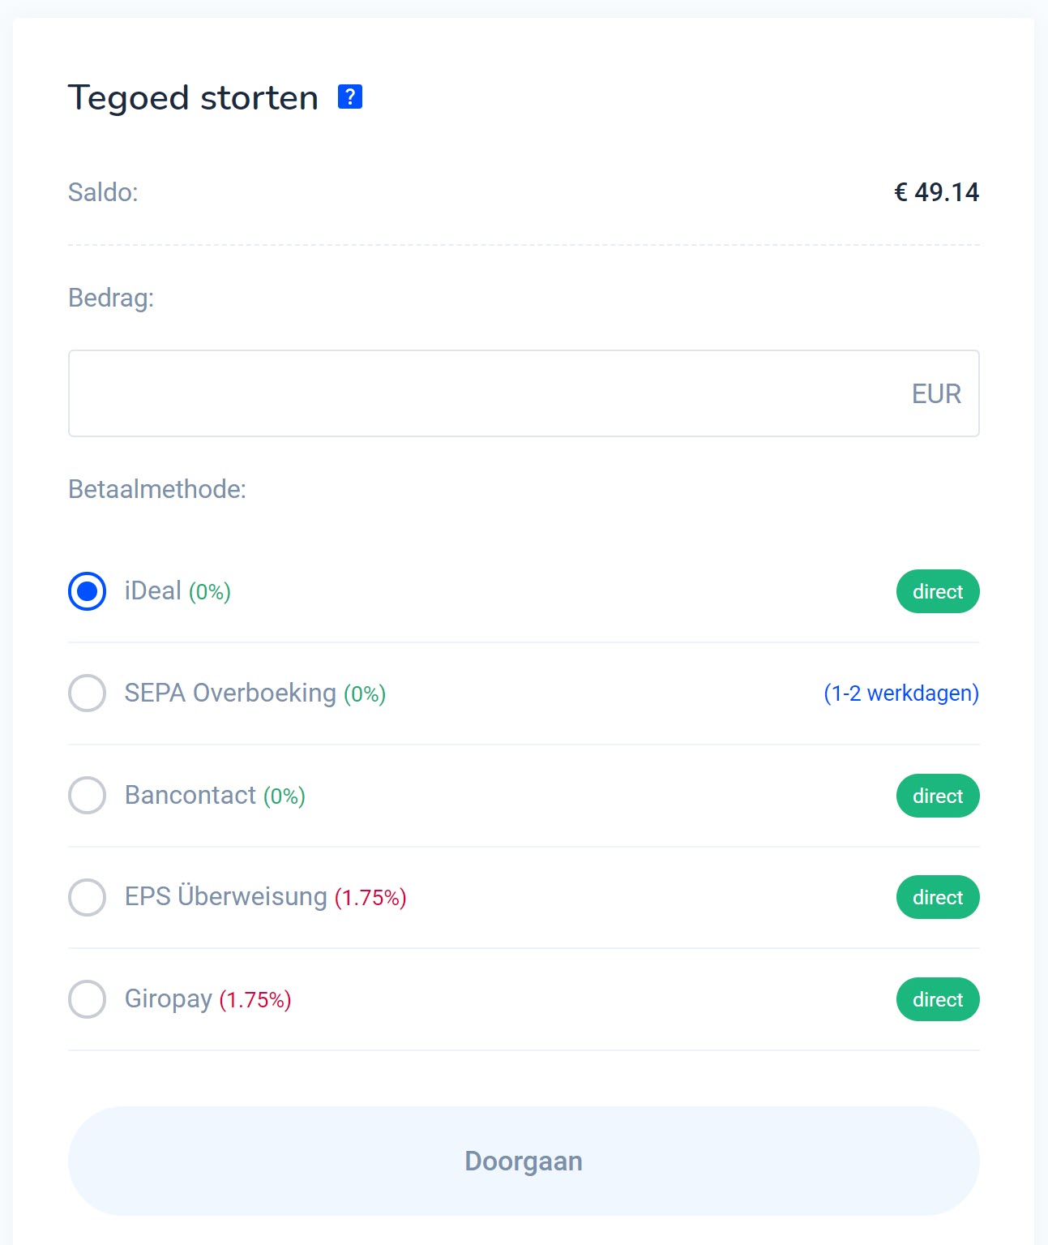Click the 1-2 werkdagen link for SEPA
The height and width of the screenshot is (1245, 1048).
pos(900,693)
